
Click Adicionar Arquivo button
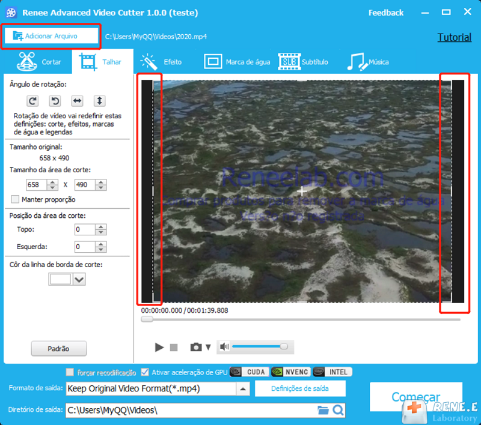[x=51, y=36]
